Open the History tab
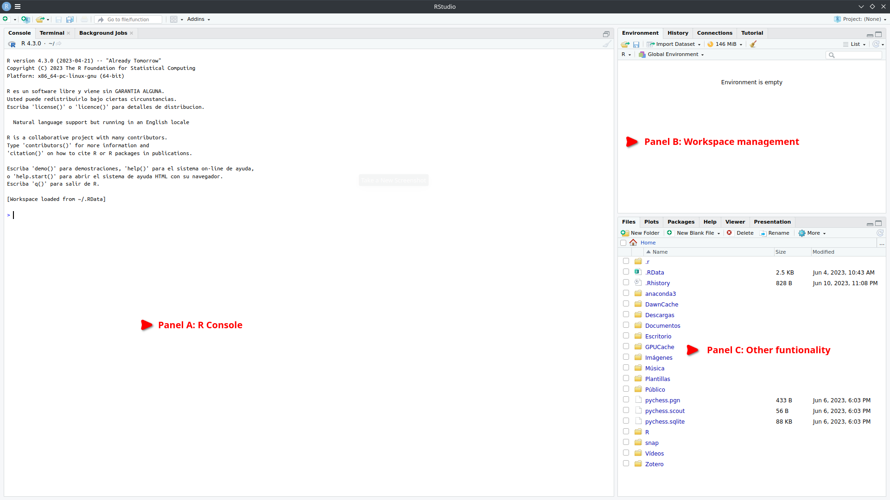890x500 pixels. tap(678, 33)
